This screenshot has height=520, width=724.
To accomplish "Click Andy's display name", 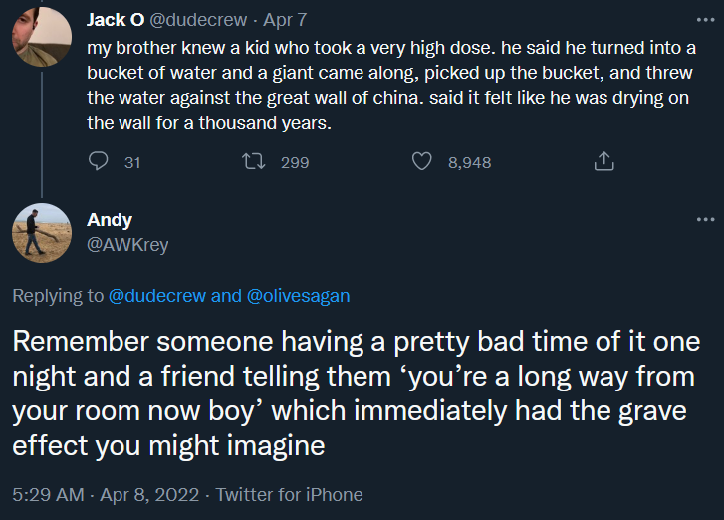I will pyautogui.click(x=109, y=220).
